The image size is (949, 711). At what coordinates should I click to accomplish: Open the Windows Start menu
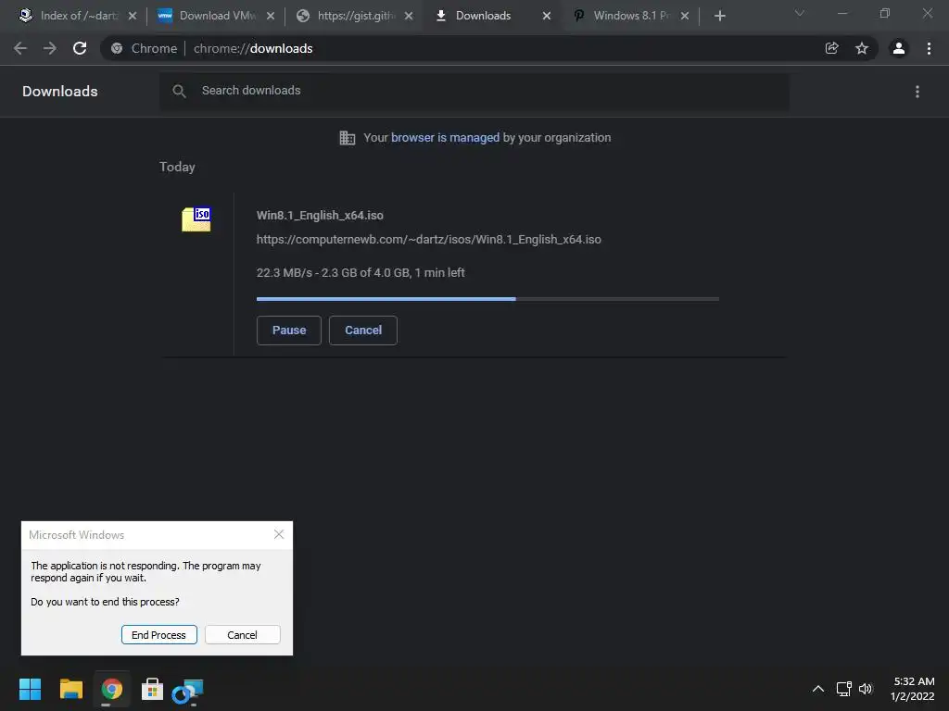(30, 689)
